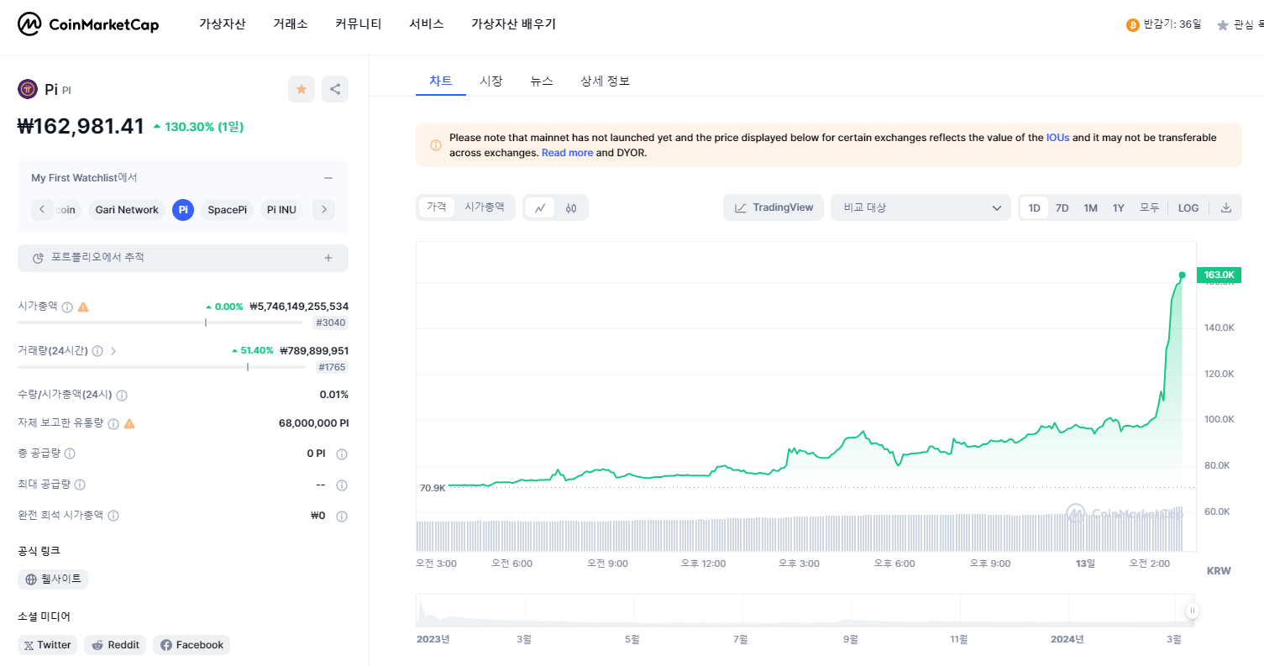
Task: Open the TradingView button
Action: tap(774, 207)
